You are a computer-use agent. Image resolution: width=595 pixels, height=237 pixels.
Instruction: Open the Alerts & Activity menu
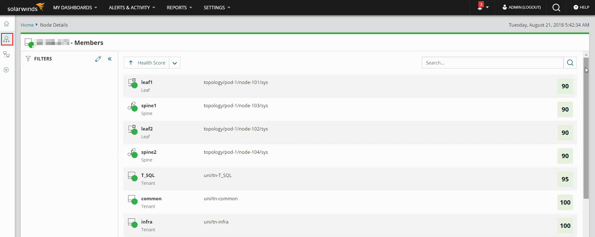(x=132, y=7)
